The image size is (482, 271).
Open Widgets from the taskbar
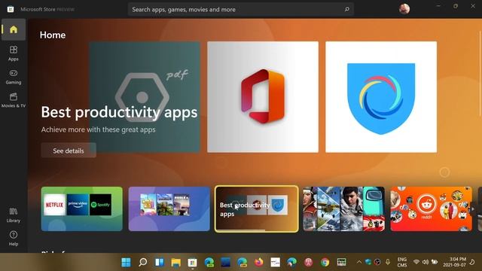(x=159, y=263)
